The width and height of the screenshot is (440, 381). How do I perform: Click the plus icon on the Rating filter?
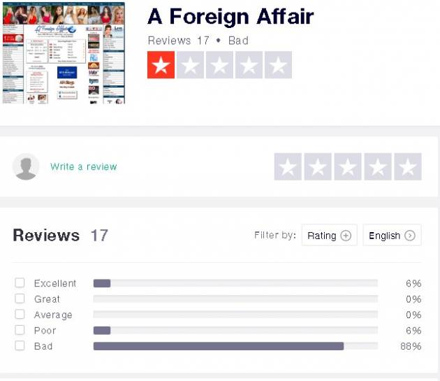[x=346, y=236]
